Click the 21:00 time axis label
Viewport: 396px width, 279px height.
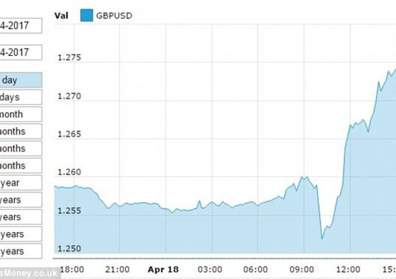[x=118, y=269]
